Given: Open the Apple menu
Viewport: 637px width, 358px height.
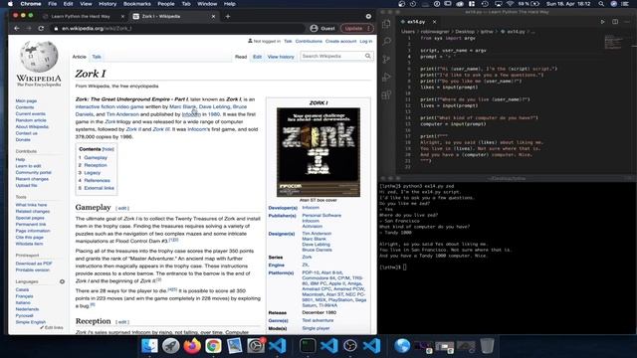Looking at the screenshot, I should point(10,4).
